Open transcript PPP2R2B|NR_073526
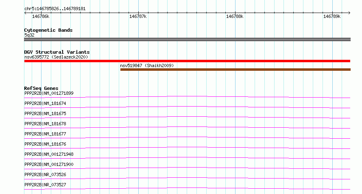The height and width of the screenshot is (194, 362). tap(45, 174)
